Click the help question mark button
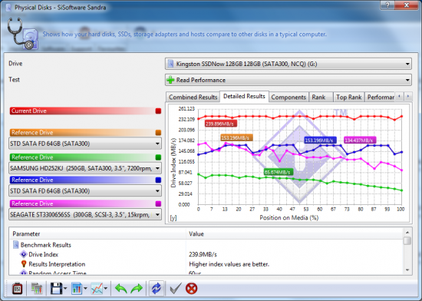 click(x=388, y=5)
